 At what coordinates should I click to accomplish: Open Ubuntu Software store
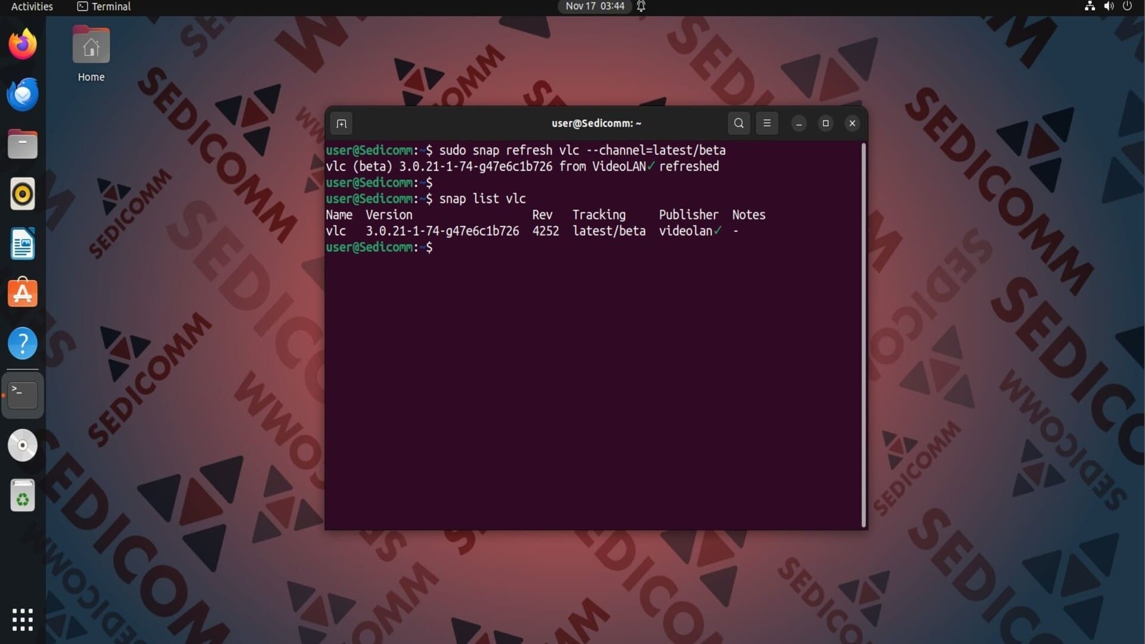(x=23, y=293)
